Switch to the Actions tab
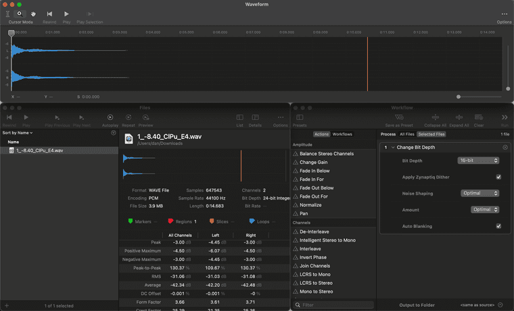Viewport: 514px width, 311px height. [321, 134]
